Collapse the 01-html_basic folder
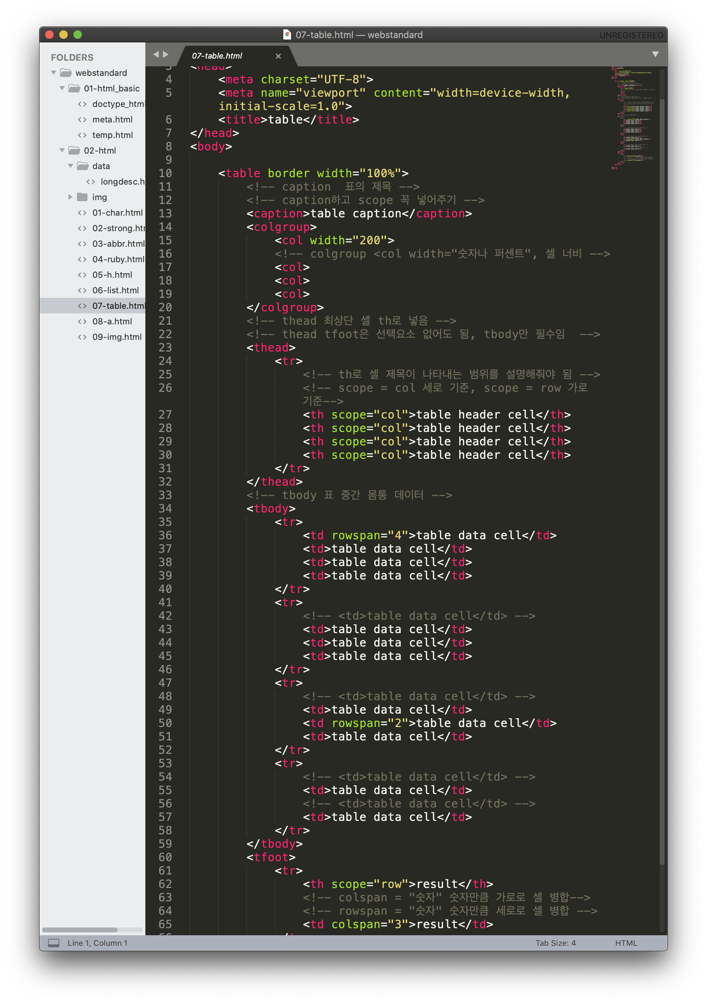The width and height of the screenshot is (707, 1003). tap(62, 88)
